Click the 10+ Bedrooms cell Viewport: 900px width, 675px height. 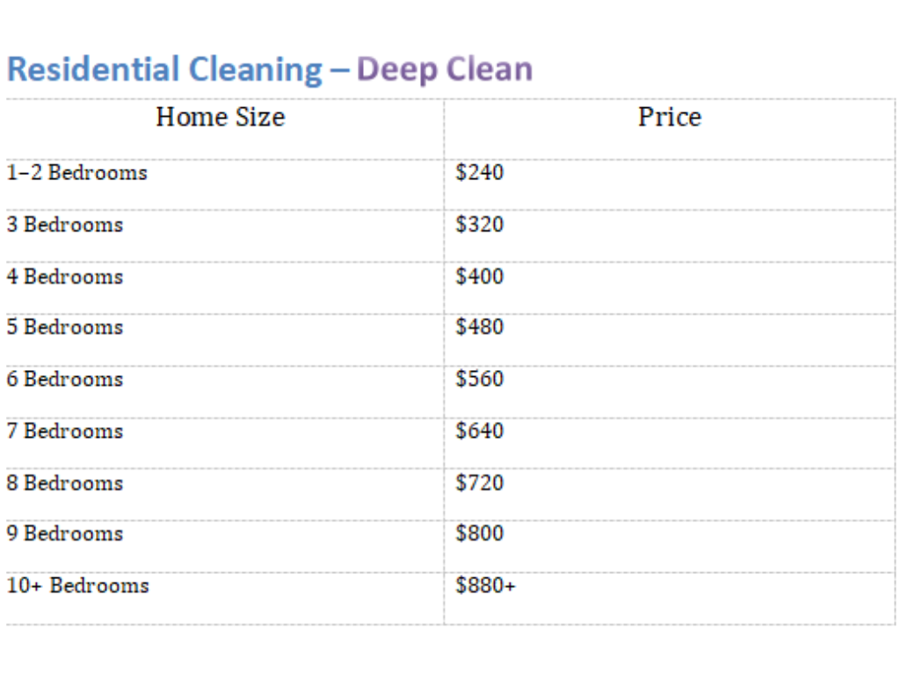pyautogui.click(x=78, y=586)
